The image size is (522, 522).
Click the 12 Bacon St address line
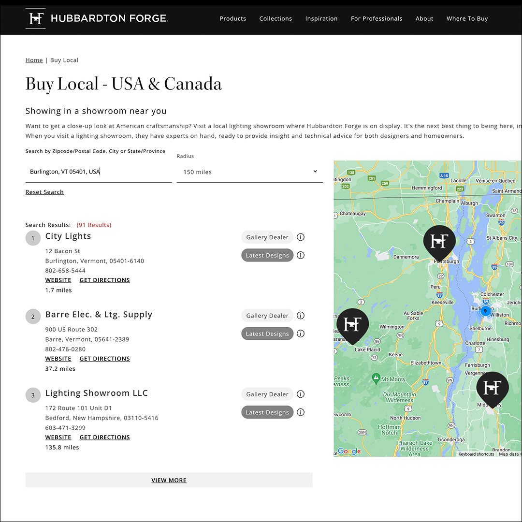pos(62,251)
